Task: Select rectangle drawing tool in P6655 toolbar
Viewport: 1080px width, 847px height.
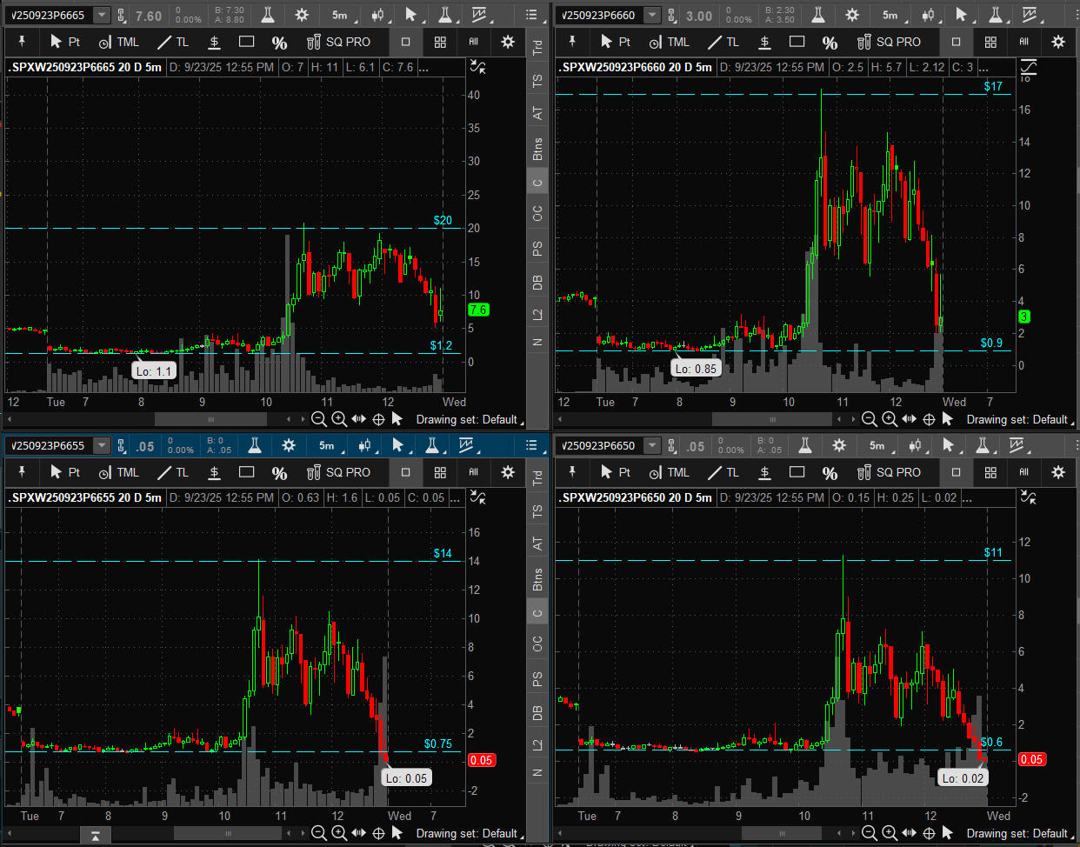Action: [x=246, y=472]
